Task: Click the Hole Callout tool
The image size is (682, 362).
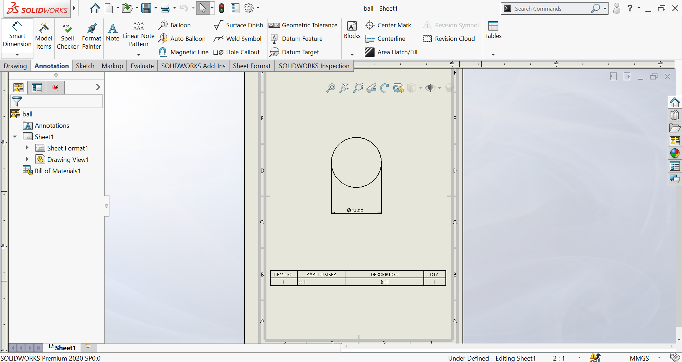Action: [x=237, y=52]
